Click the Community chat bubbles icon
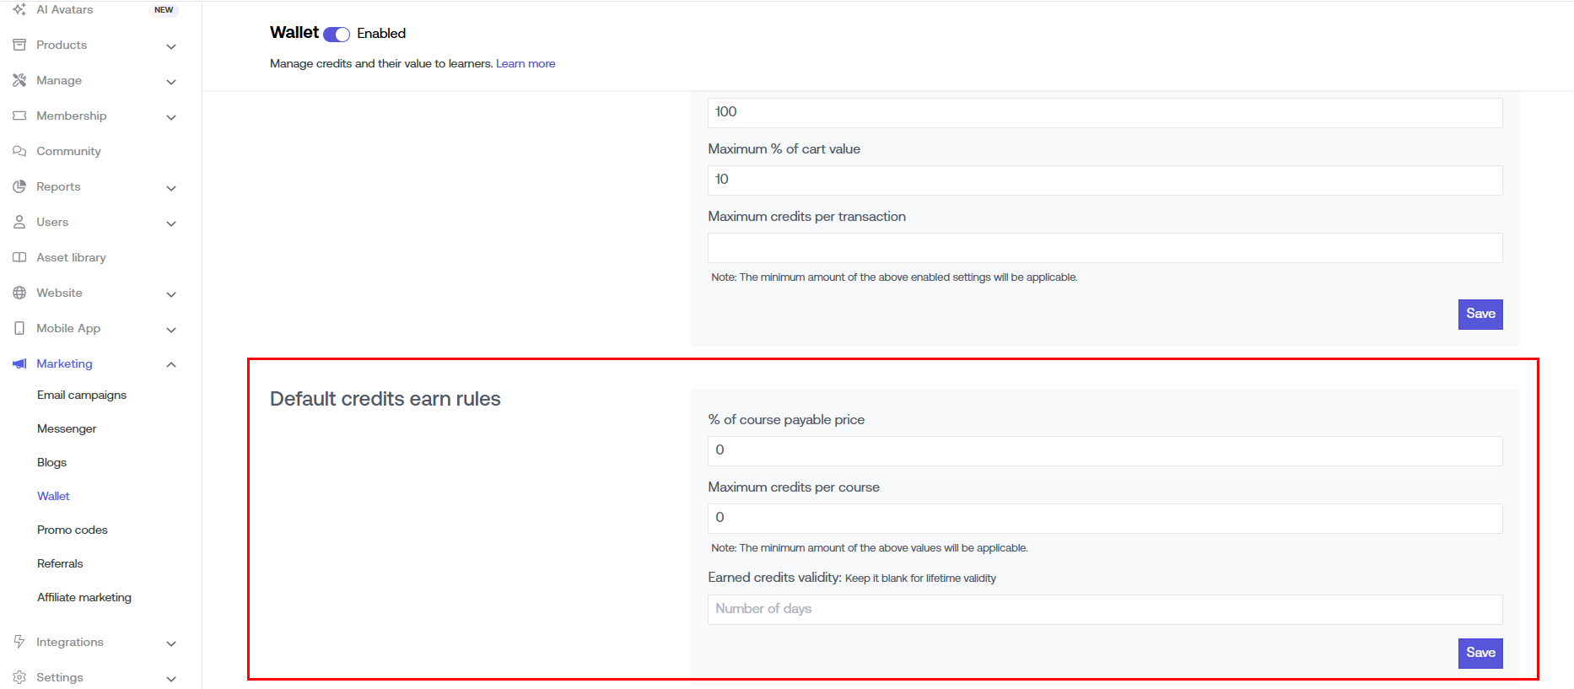 [x=19, y=151]
